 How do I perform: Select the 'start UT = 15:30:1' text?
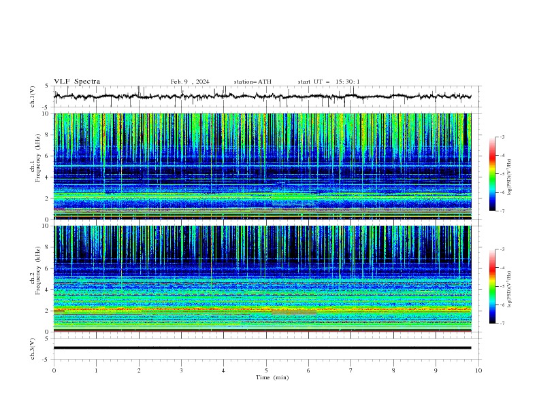coord(329,82)
